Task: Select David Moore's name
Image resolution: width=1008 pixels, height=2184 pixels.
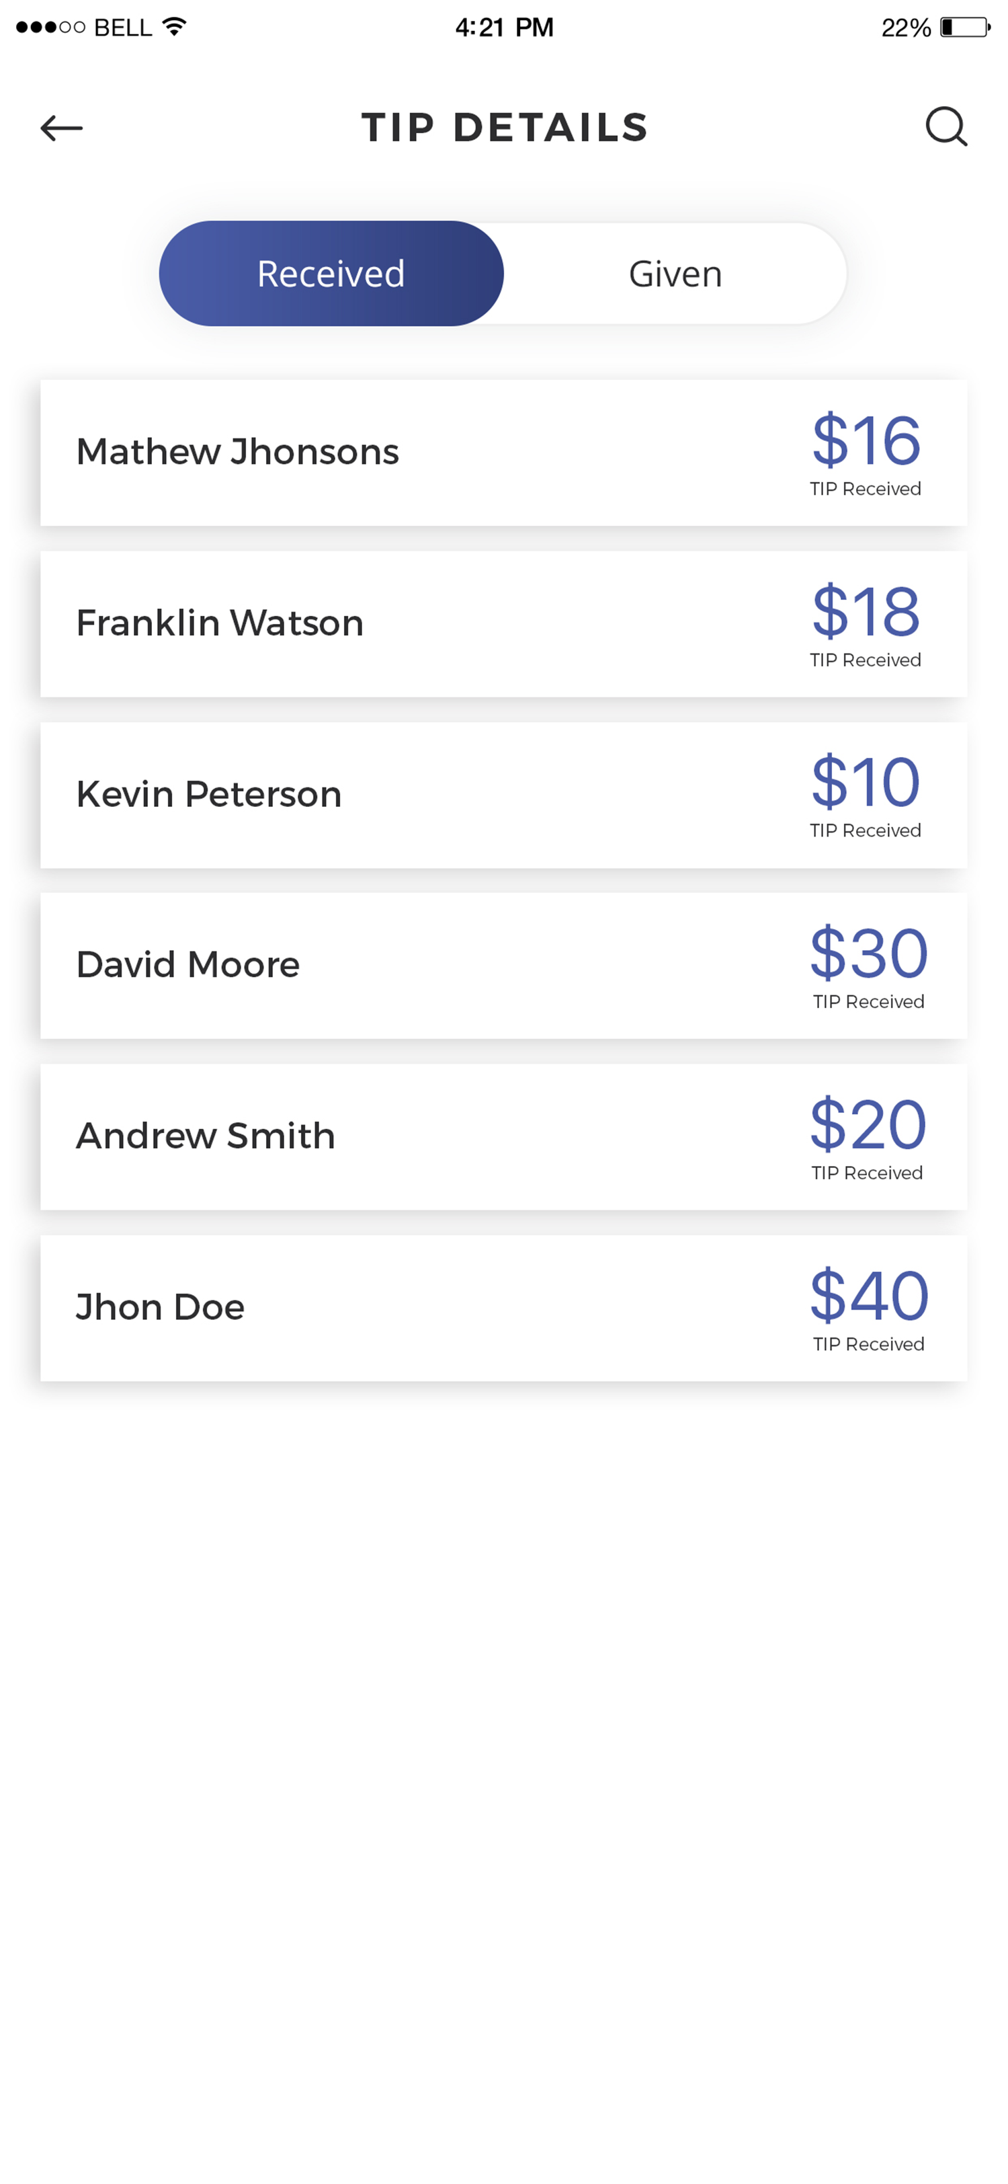Action: point(188,965)
